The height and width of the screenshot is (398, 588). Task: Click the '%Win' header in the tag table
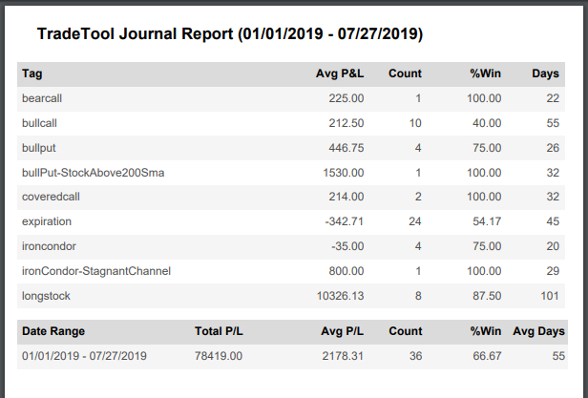click(485, 73)
